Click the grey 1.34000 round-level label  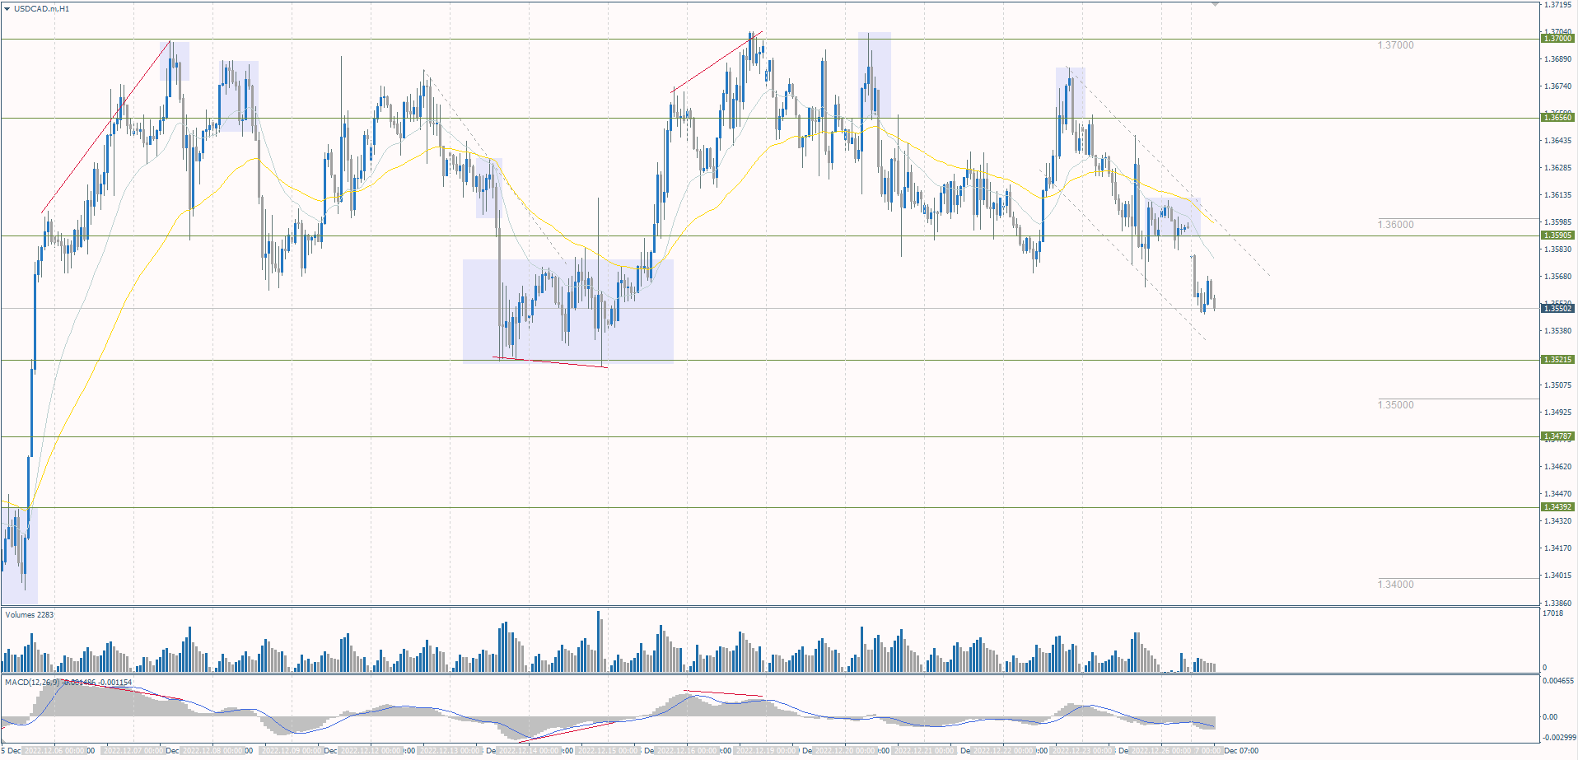tap(1395, 585)
